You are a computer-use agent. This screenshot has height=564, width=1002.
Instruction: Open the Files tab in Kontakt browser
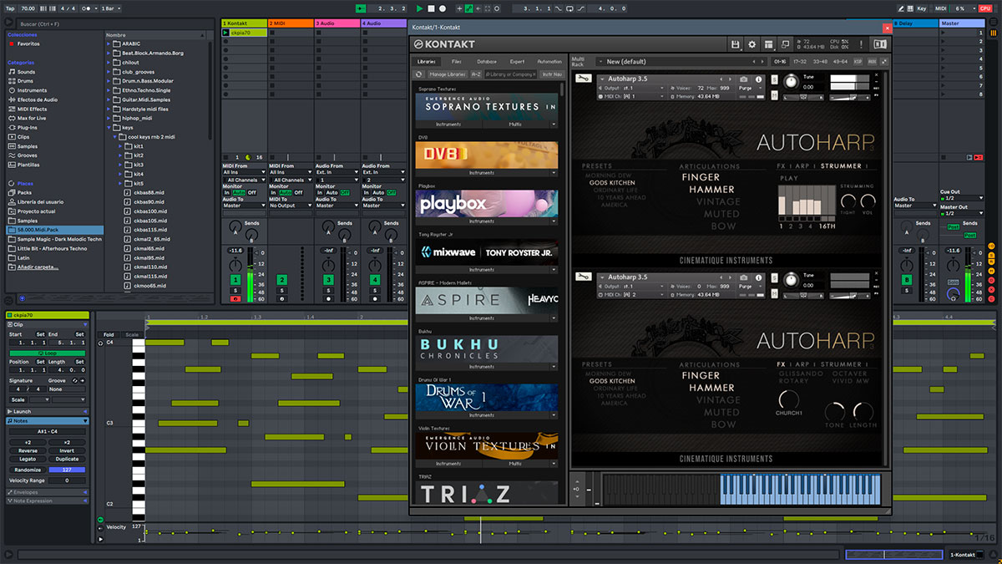click(457, 62)
